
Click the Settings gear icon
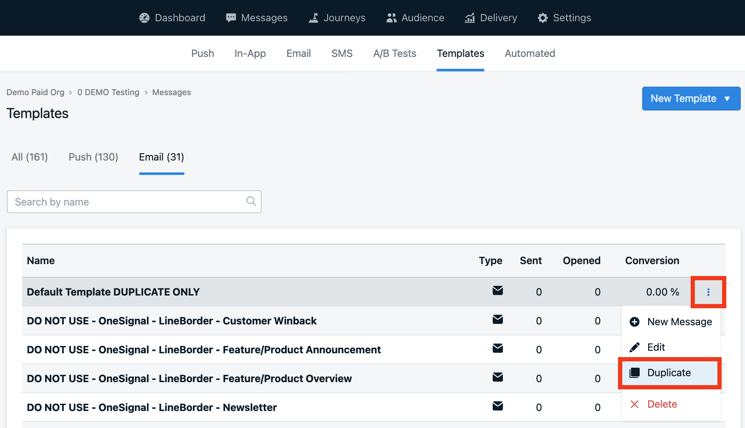[x=543, y=18]
